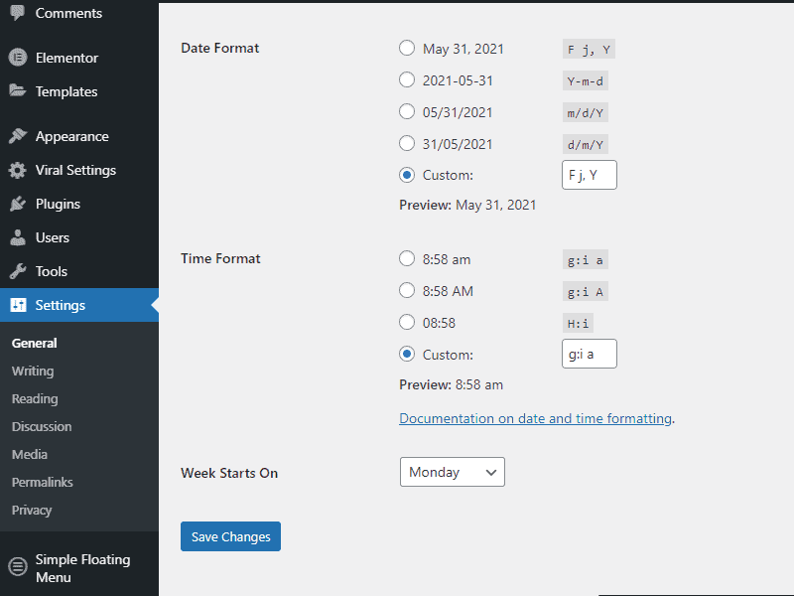Viewport: 794px width, 596px height.
Task: Click the g:i a format code
Action: click(586, 260)
